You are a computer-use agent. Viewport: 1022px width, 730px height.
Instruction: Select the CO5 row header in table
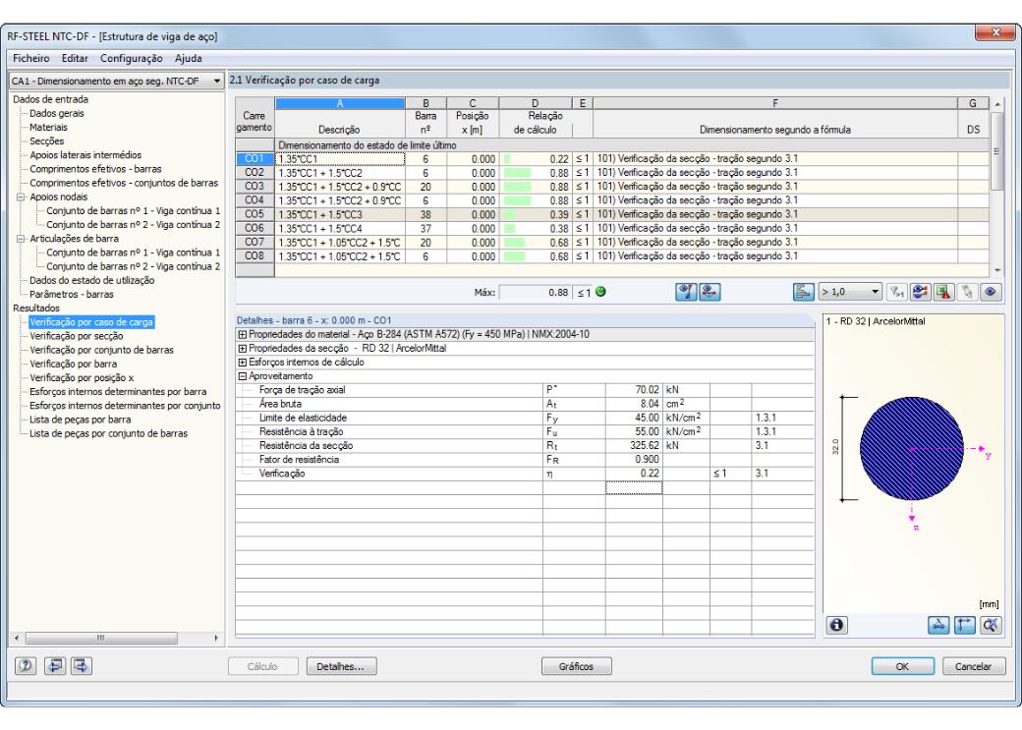pyautogui.click(x=255, y=214)
